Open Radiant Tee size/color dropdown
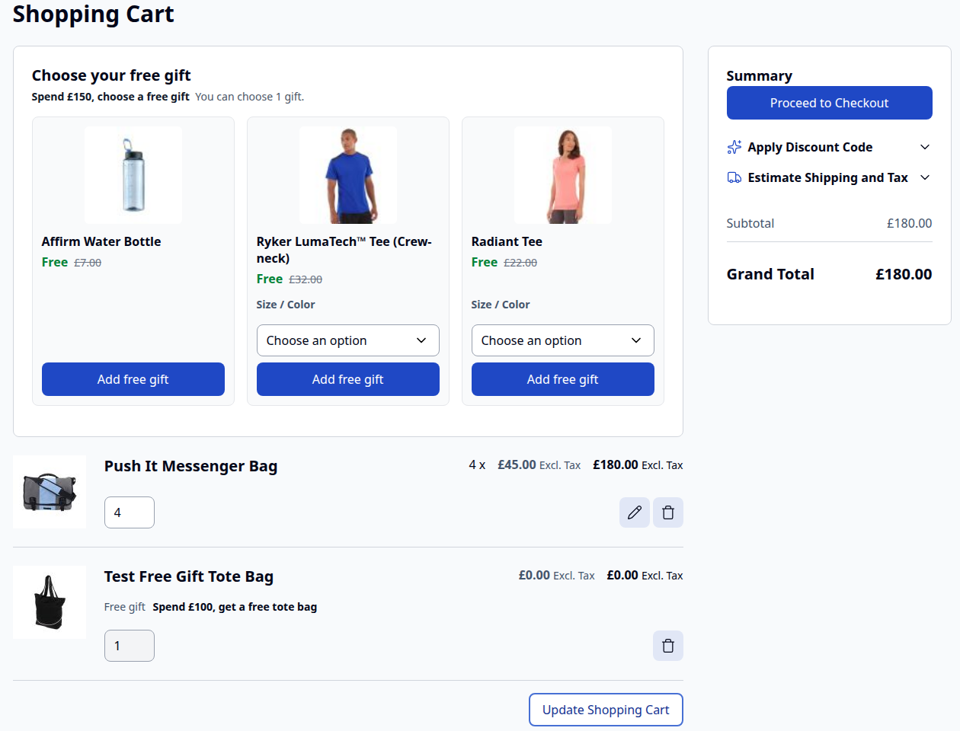This screenshot has height=731, width=960. coord(563,340)
